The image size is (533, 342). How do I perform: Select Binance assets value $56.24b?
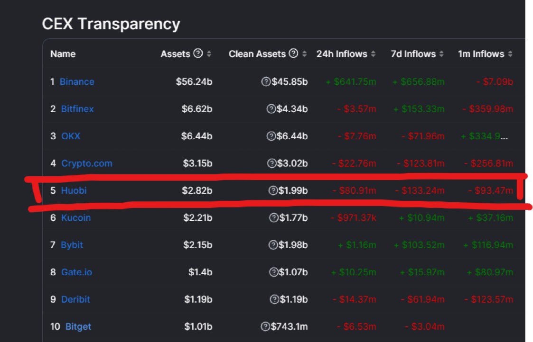(x=194, y=82)
